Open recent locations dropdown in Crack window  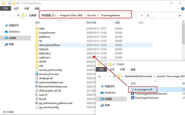[x=110, y=77]
